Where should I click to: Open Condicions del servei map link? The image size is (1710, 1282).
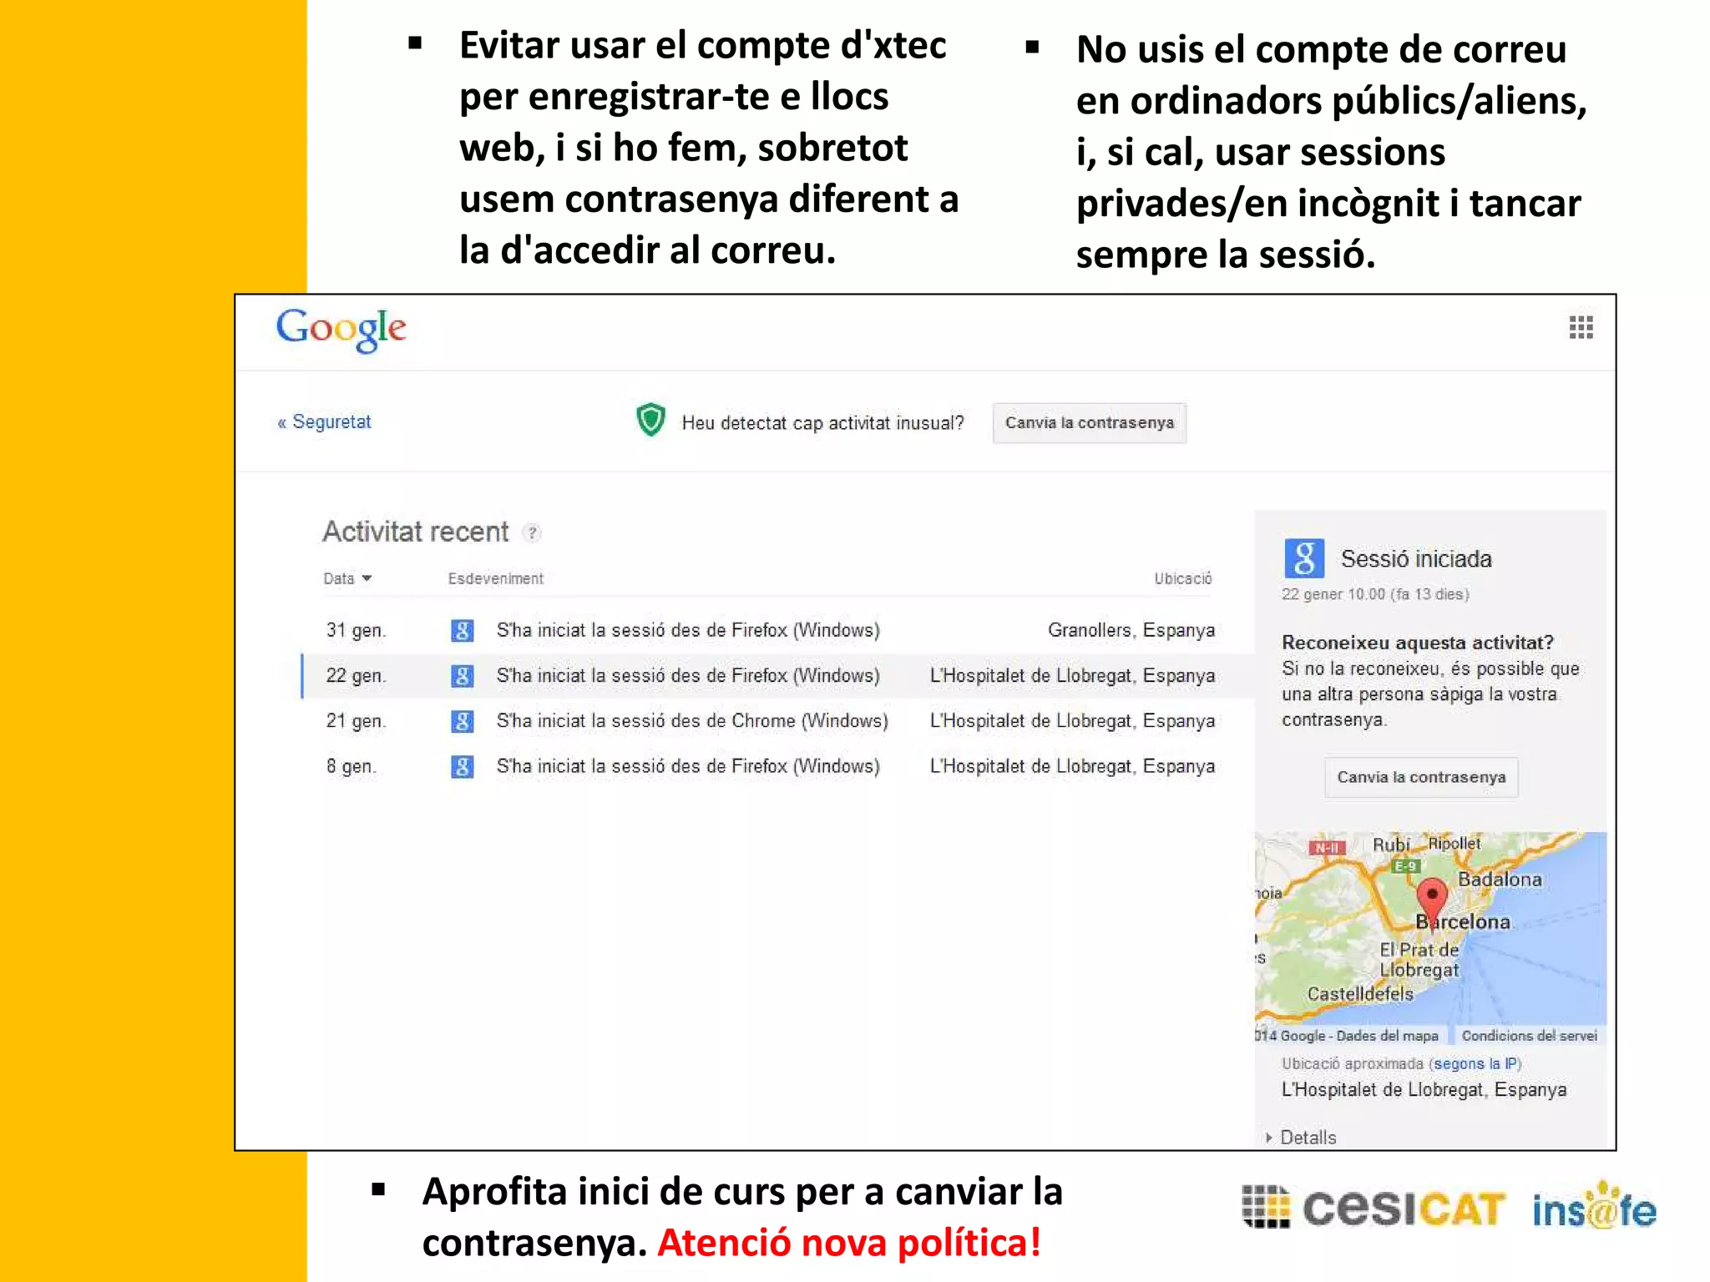tap(1529, 1036)
